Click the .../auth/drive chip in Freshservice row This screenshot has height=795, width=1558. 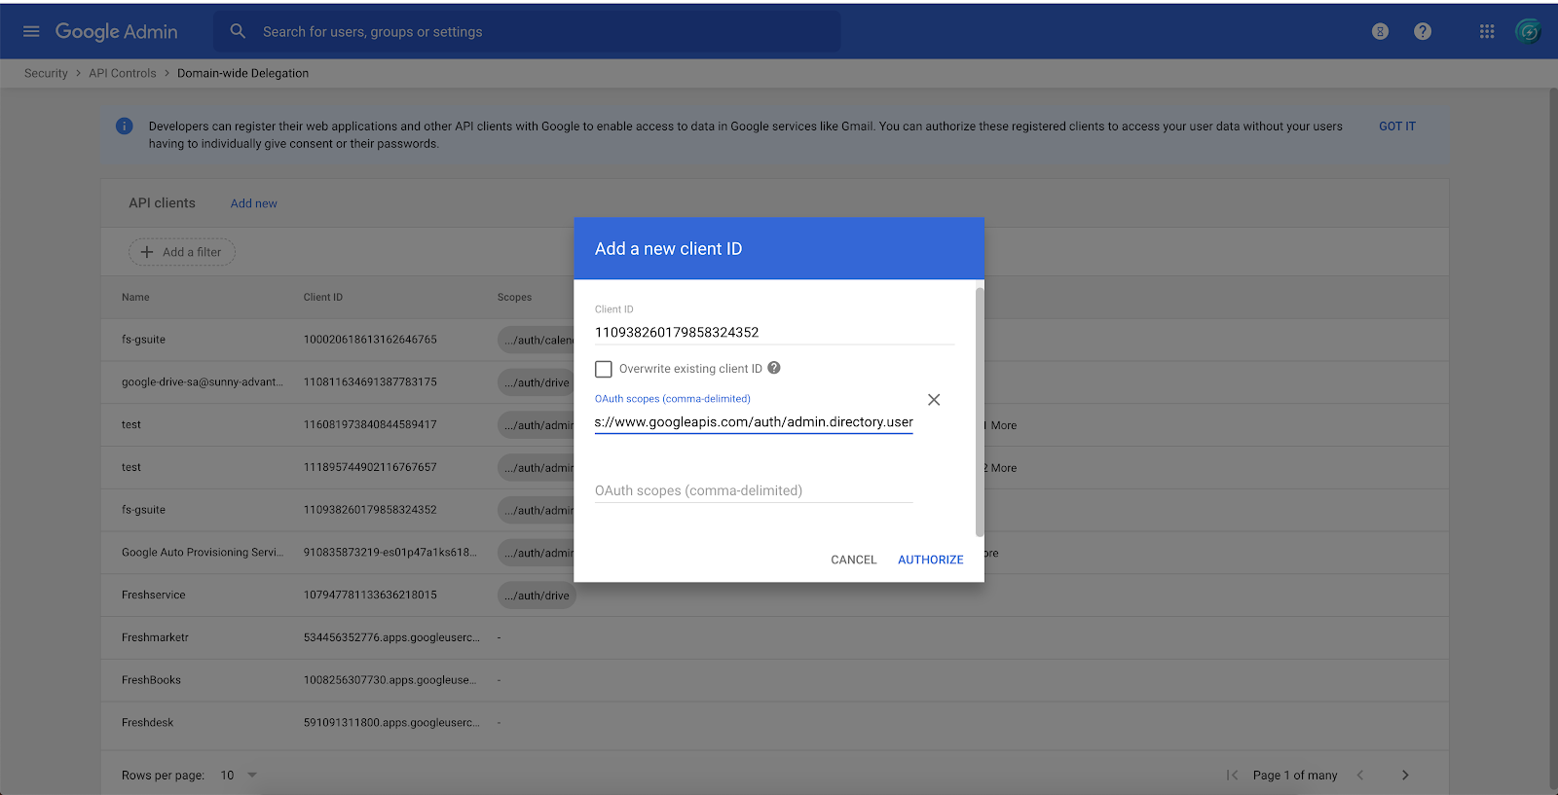click(537, 596)
